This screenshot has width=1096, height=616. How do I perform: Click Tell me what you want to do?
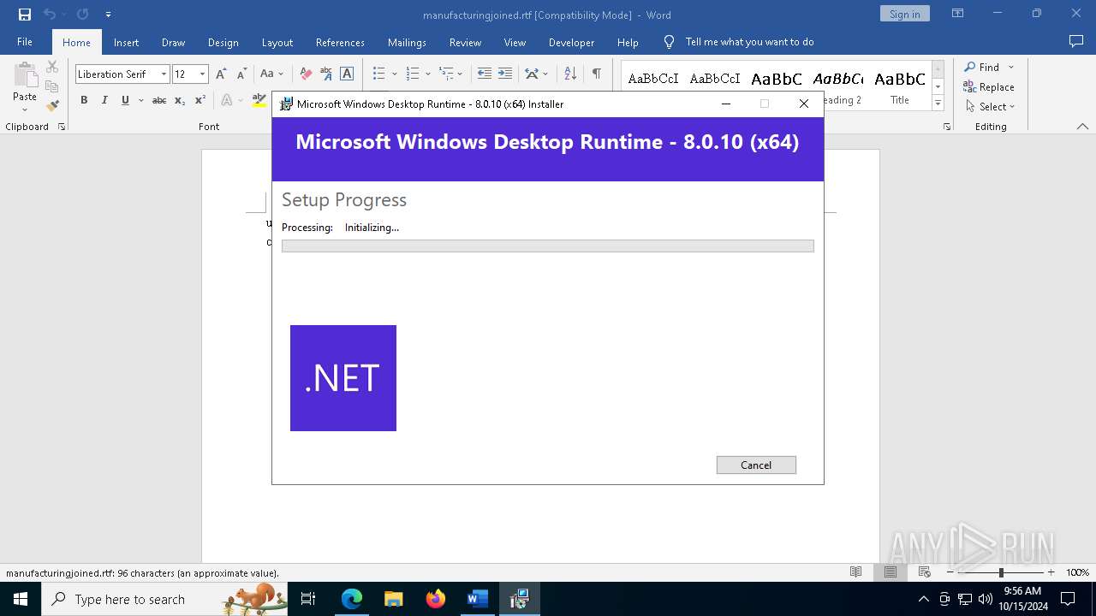pyautogui.click(x=749, y=42)
